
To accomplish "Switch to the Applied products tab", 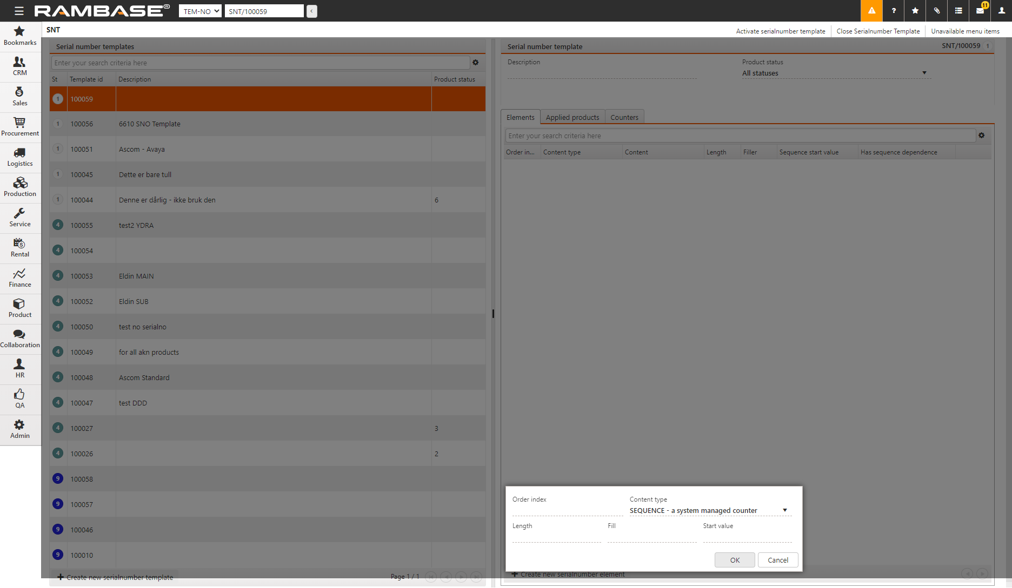I will click(572, 117).
